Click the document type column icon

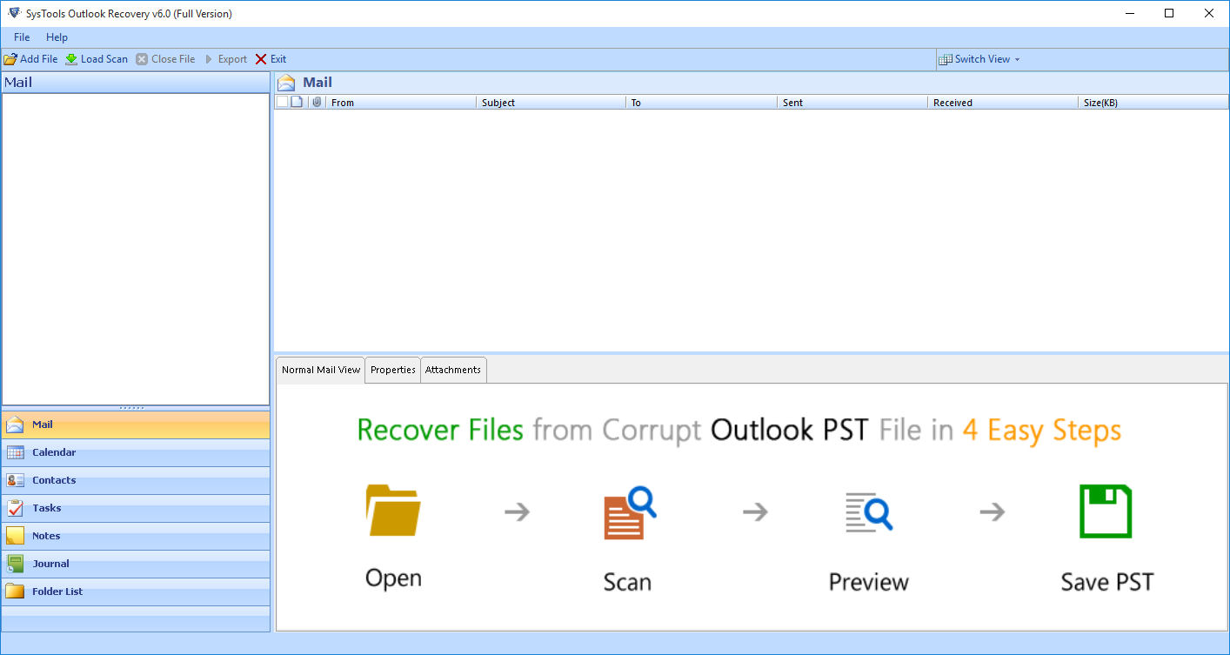[x=297, y=102]
